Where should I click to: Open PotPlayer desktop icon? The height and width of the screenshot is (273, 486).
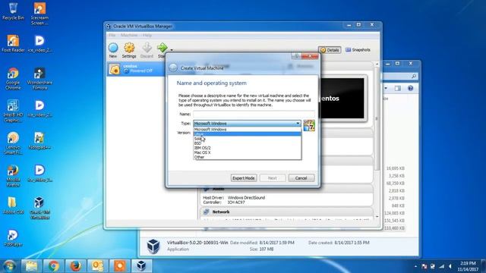pos(13,237)
